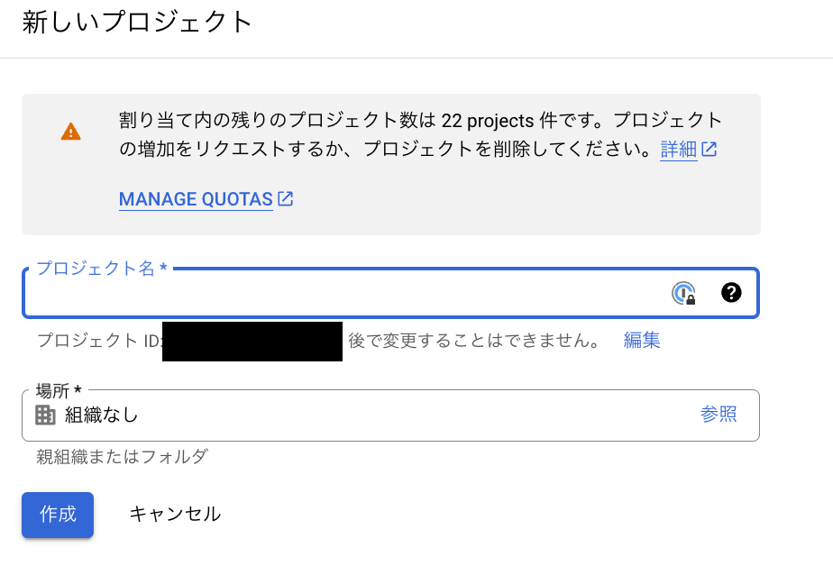Click the 組織なし location field

point(361,415)
